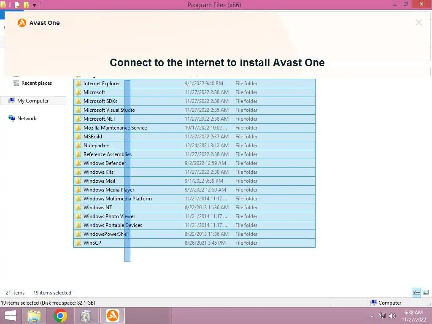432x324 pixels.
Task: Open Recent places in navigation pane
Action: 37,83
